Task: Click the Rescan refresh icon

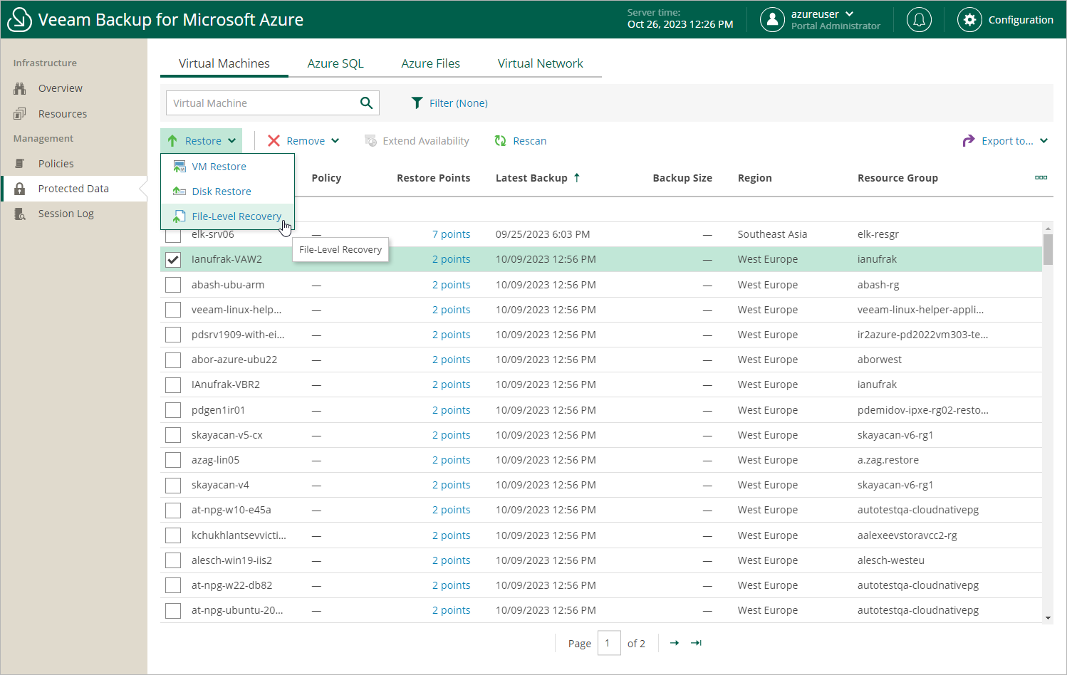Action: click(x=500, y=141)
